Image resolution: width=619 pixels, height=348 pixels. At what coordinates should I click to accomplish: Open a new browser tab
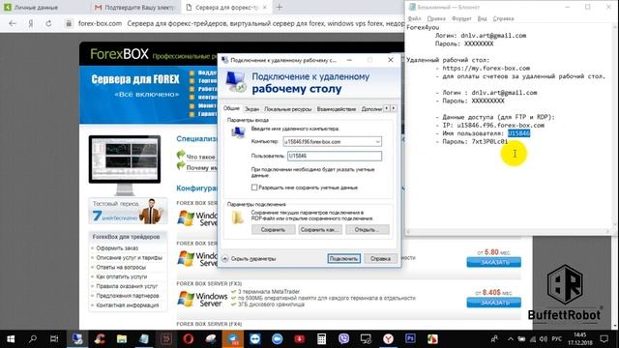[280, 7]
